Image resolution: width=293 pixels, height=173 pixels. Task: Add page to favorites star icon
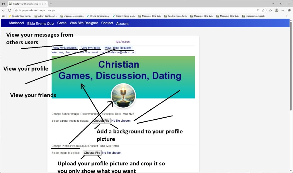click(263, 10)
